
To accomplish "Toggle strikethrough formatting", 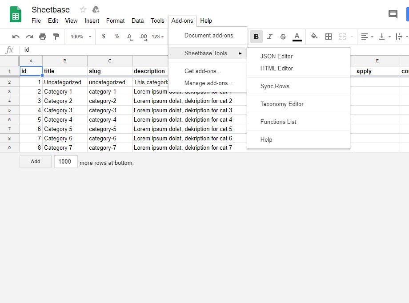I will pyautogui.click(x=283, y=37).
